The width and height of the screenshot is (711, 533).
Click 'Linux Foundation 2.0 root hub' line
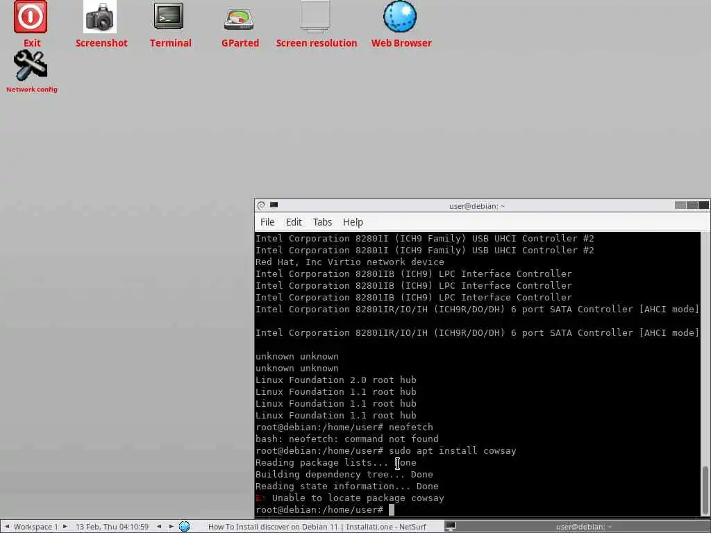(335, 380)
